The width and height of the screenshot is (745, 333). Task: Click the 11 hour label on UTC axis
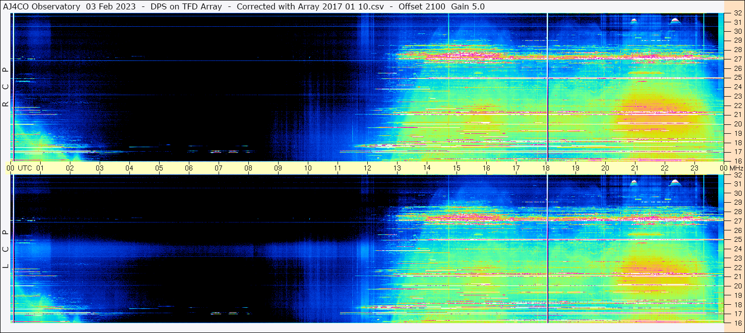338,168
